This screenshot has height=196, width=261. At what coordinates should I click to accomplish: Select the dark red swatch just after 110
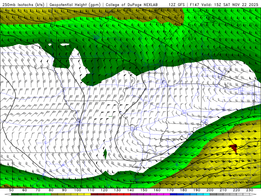point(94,194)
